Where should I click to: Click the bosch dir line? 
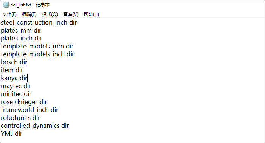(x=14, y=62)
